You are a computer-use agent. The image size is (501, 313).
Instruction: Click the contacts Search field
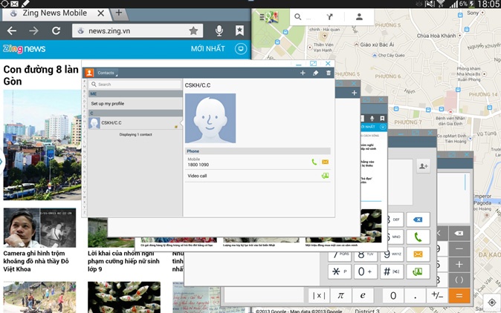(x=134, y=85)
